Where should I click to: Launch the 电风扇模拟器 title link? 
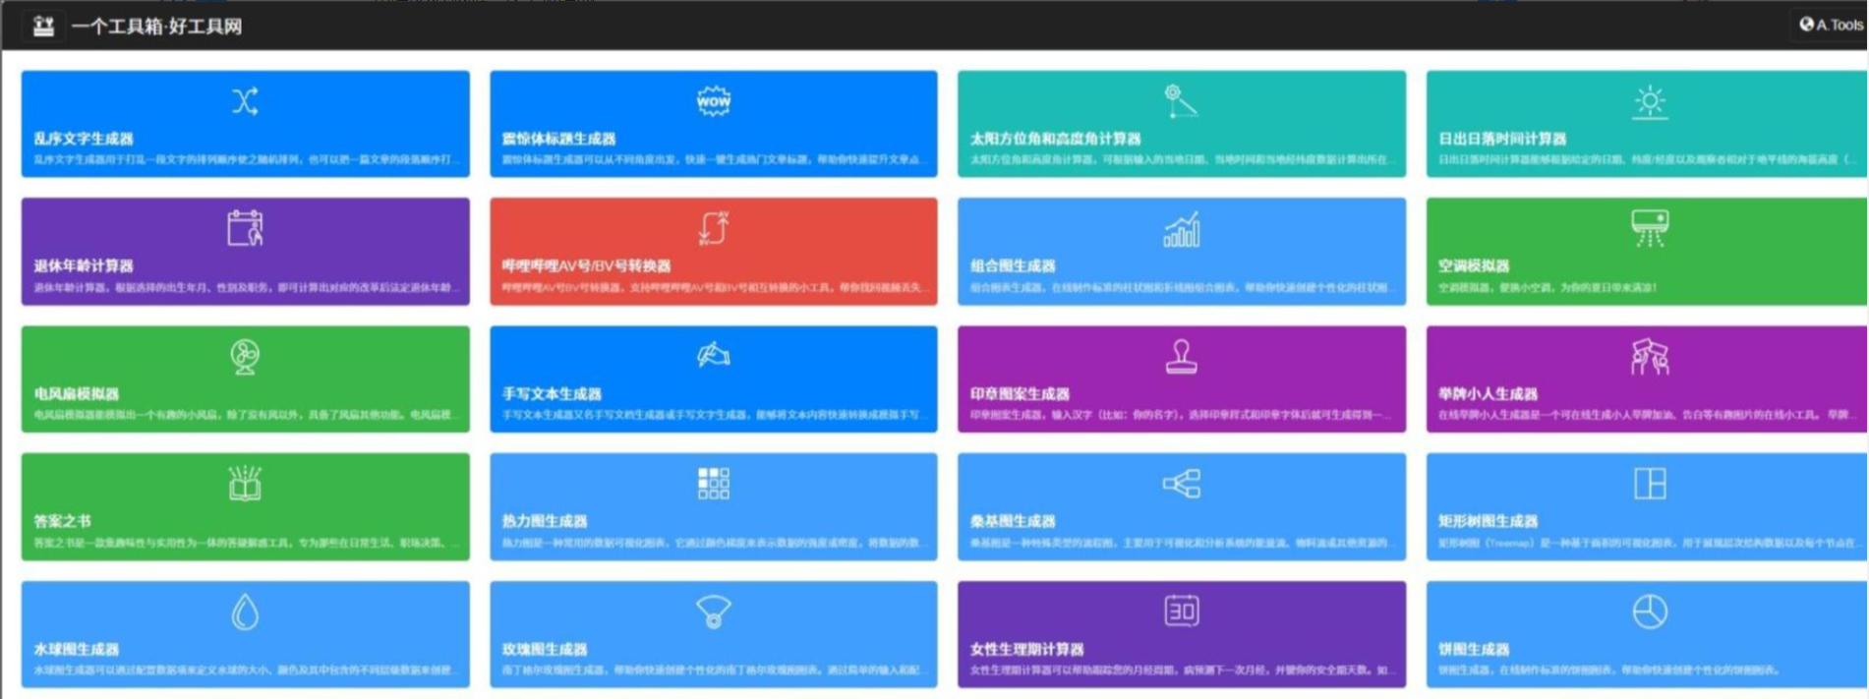coord(77,393)
